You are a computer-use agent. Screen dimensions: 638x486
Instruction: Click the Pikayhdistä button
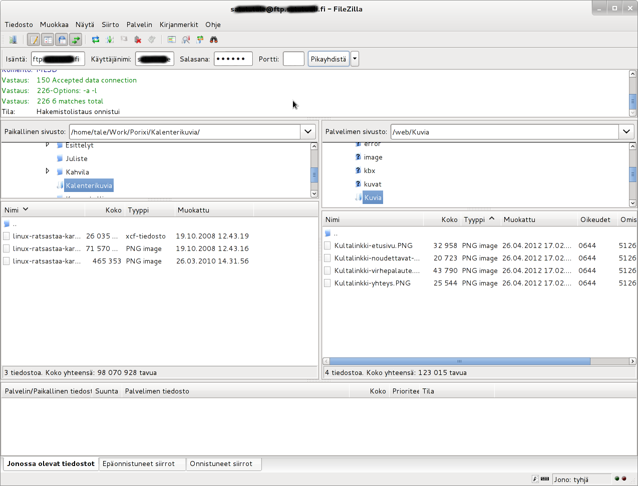tap(329, 59)
